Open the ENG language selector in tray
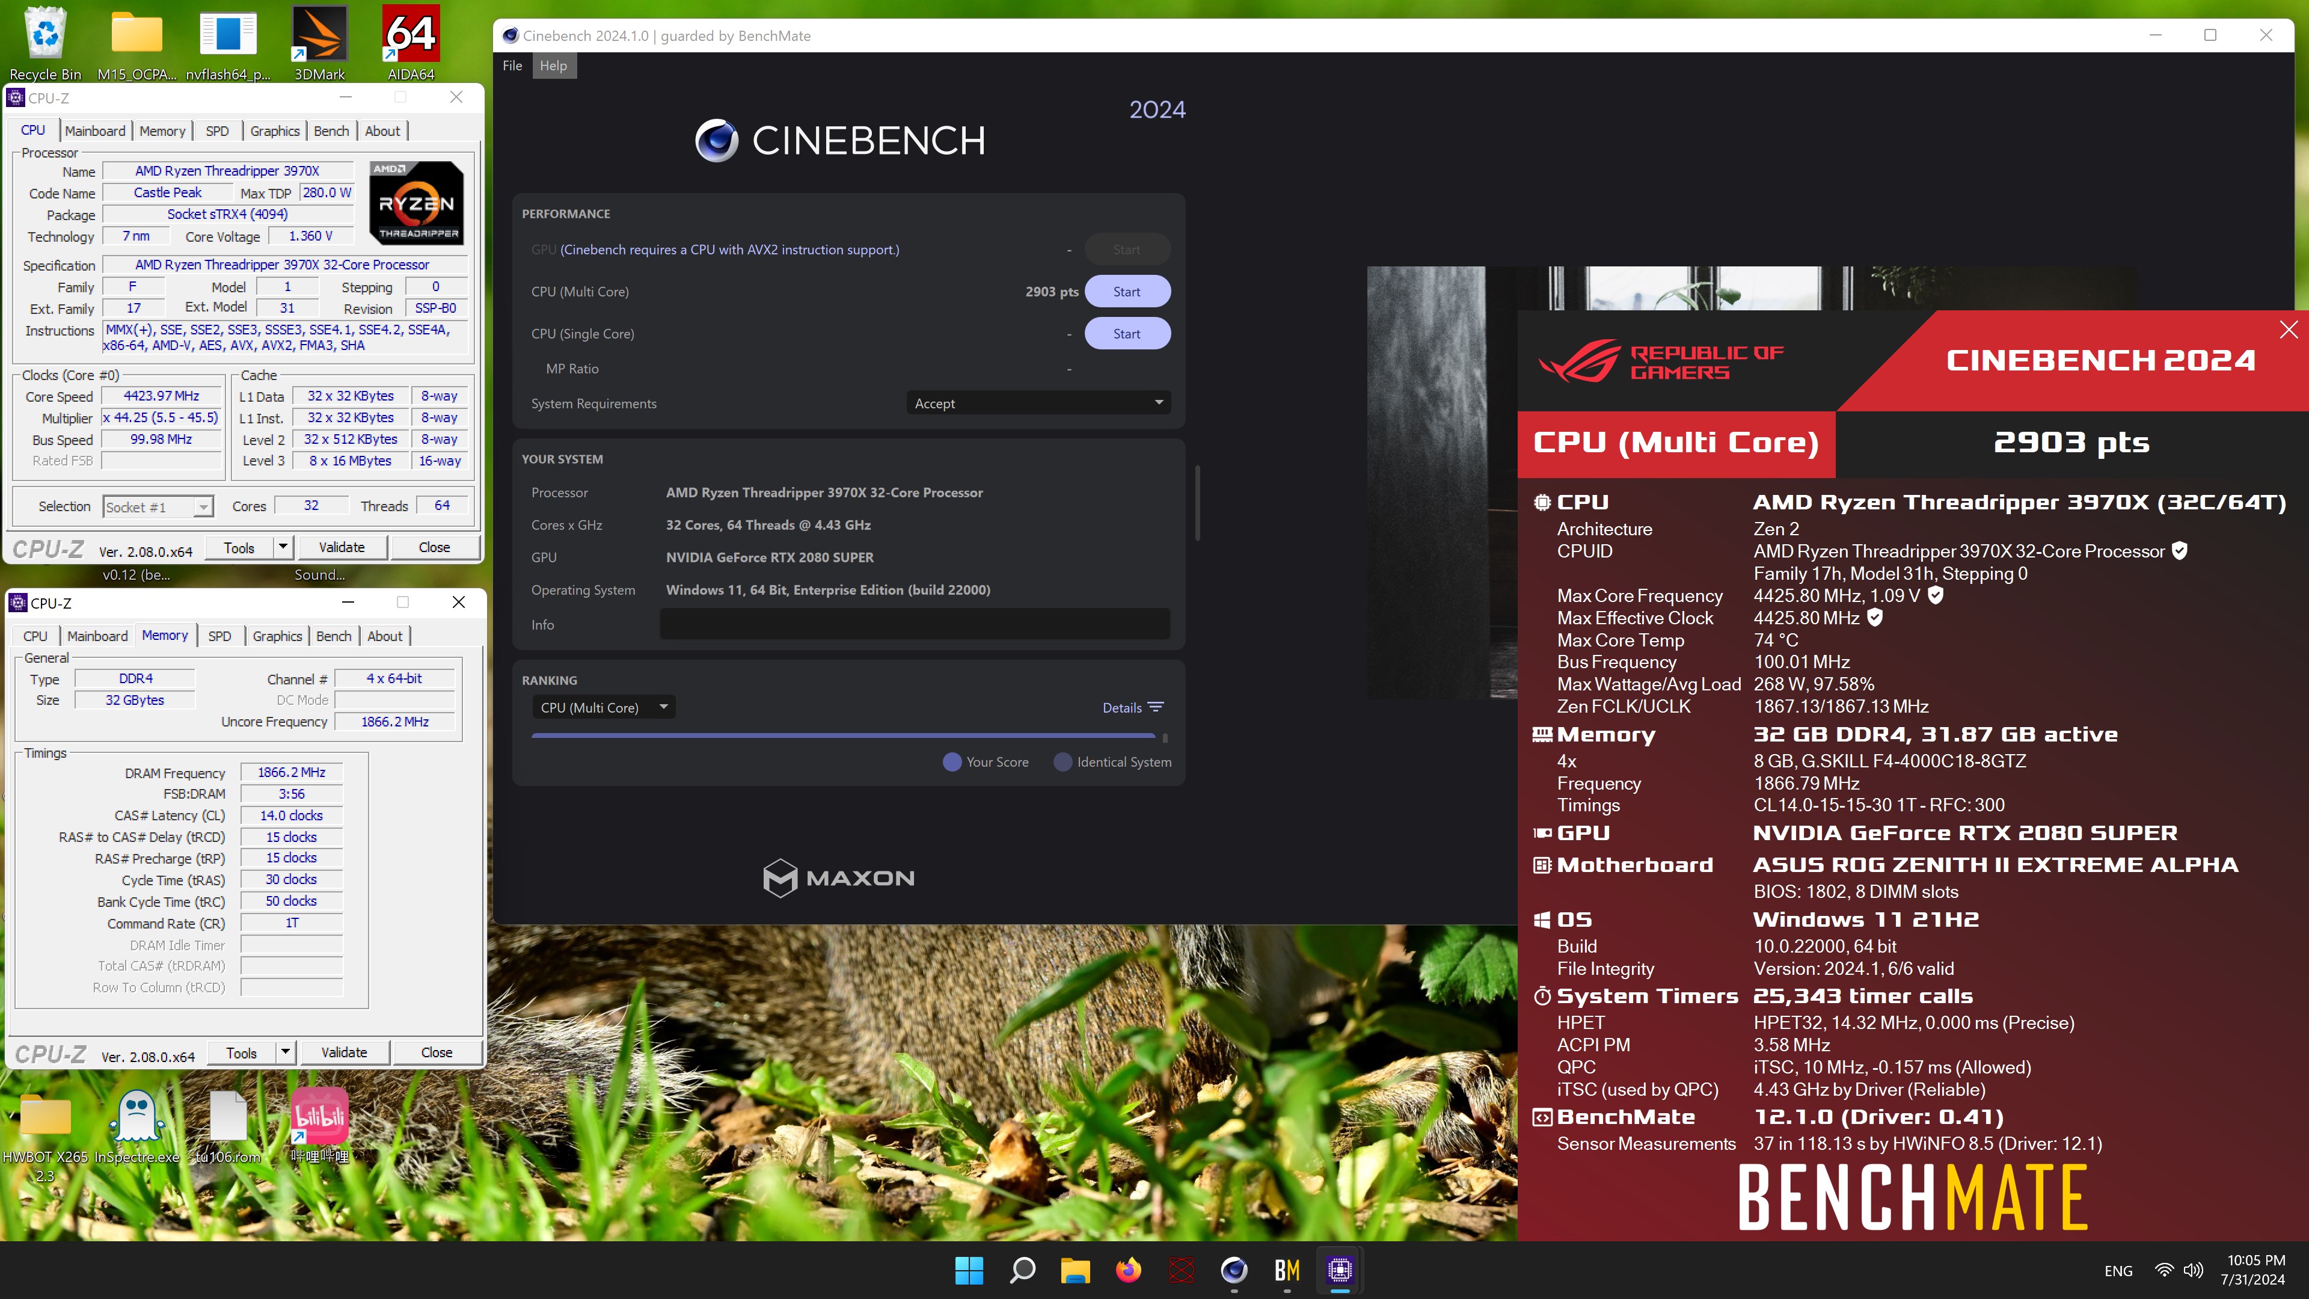Viewport: 2309px width, 1299px height. click(x=2118, y=1271)
